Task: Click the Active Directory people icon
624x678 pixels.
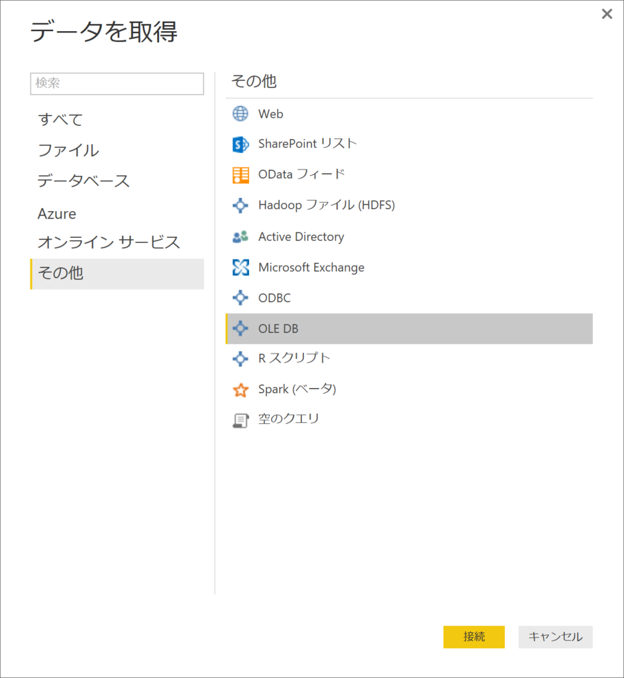Action: pyautogui.click(x=240, y=236)
